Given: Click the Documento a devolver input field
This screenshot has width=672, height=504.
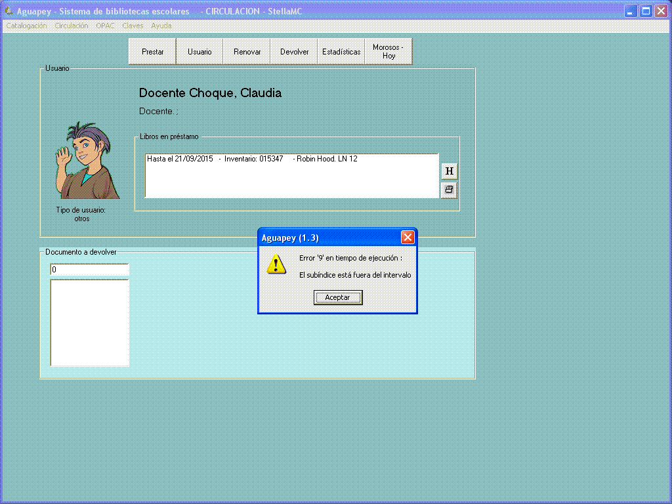Looking at the screenshot, I should 89,270.
